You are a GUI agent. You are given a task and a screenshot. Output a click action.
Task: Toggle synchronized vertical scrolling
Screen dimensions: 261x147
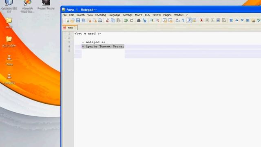pos(165,20)
